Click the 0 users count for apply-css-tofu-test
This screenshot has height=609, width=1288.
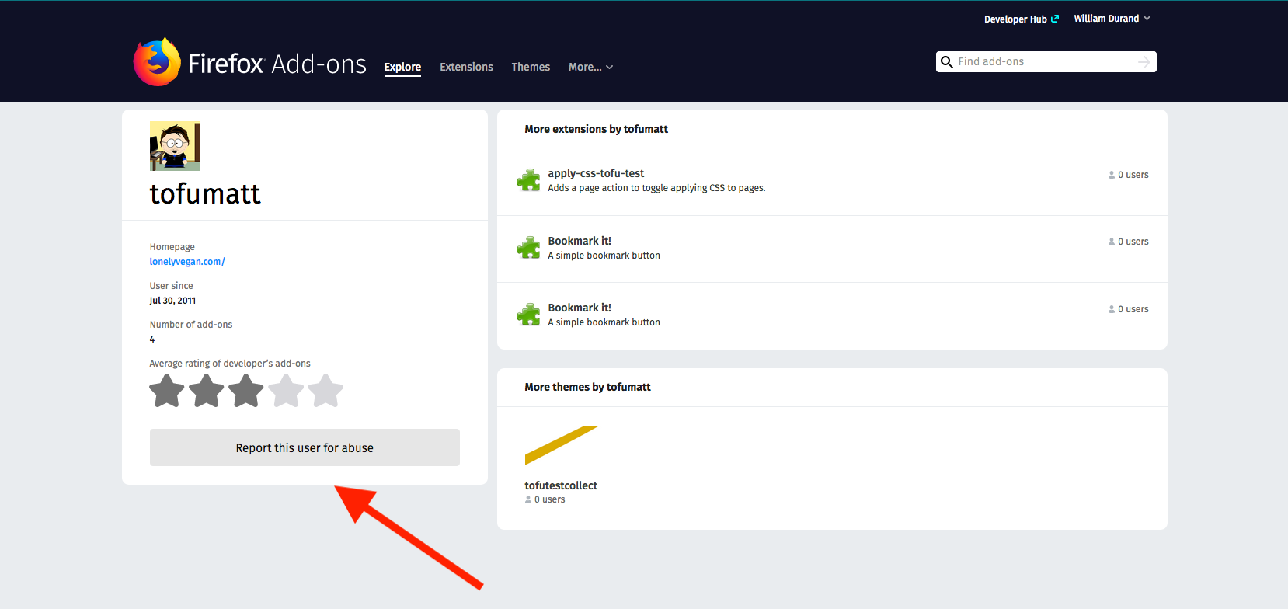[1128, 175]
